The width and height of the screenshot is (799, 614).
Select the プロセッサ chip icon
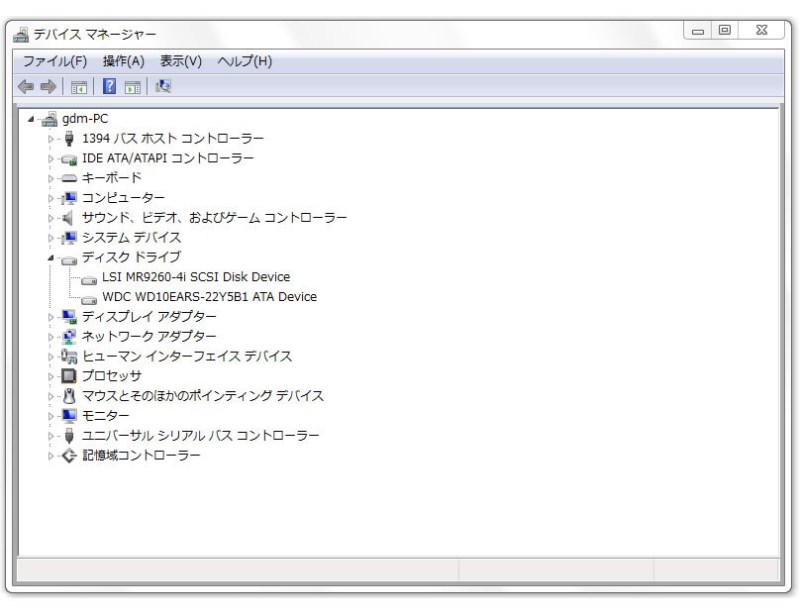pos(68,376)
